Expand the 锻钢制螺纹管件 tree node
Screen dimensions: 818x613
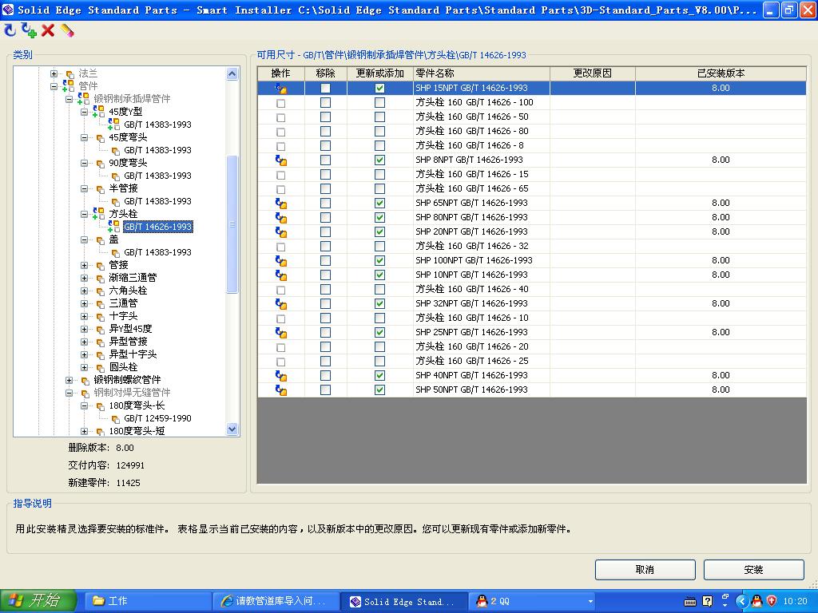click(69, 381)
